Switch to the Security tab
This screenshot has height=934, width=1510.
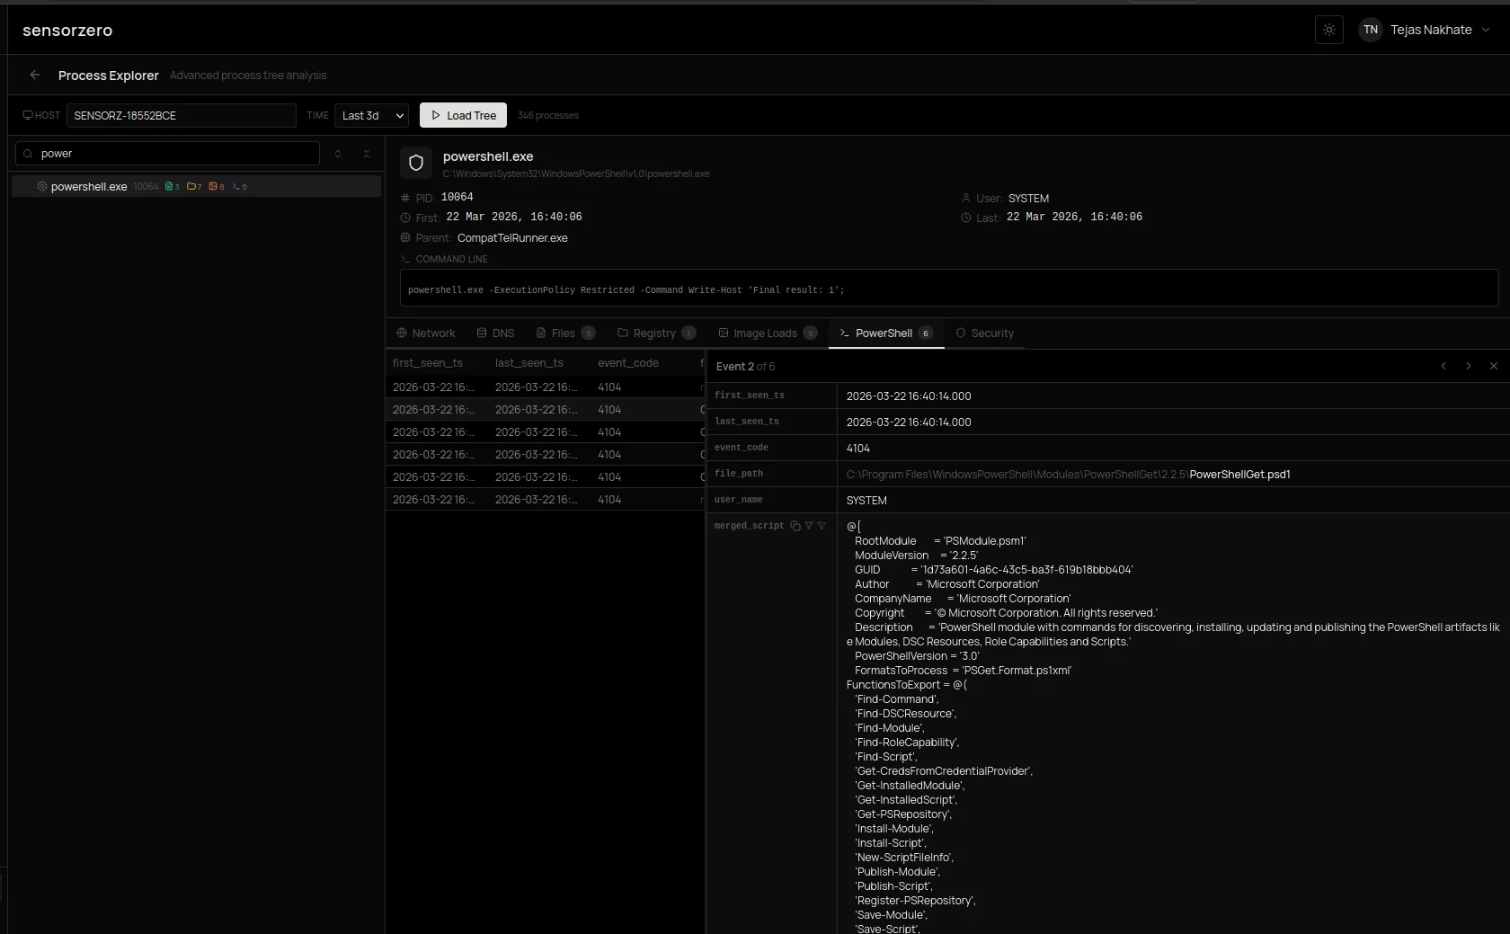point(985,333)
